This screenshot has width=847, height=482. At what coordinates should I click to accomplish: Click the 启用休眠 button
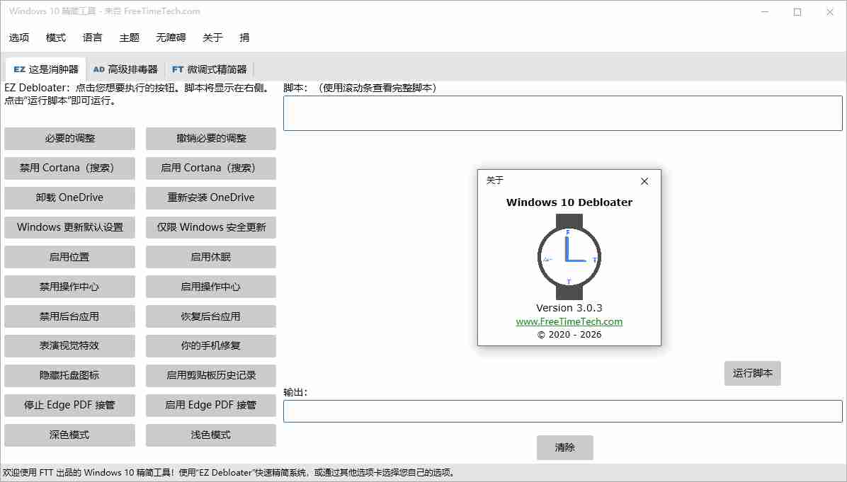[x=210, y=257]
